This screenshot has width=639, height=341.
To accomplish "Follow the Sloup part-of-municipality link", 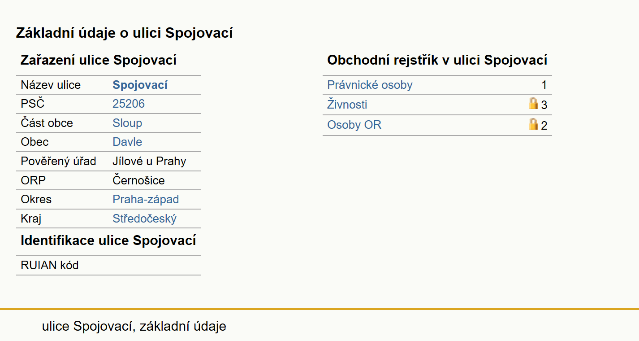I will 127,123.
